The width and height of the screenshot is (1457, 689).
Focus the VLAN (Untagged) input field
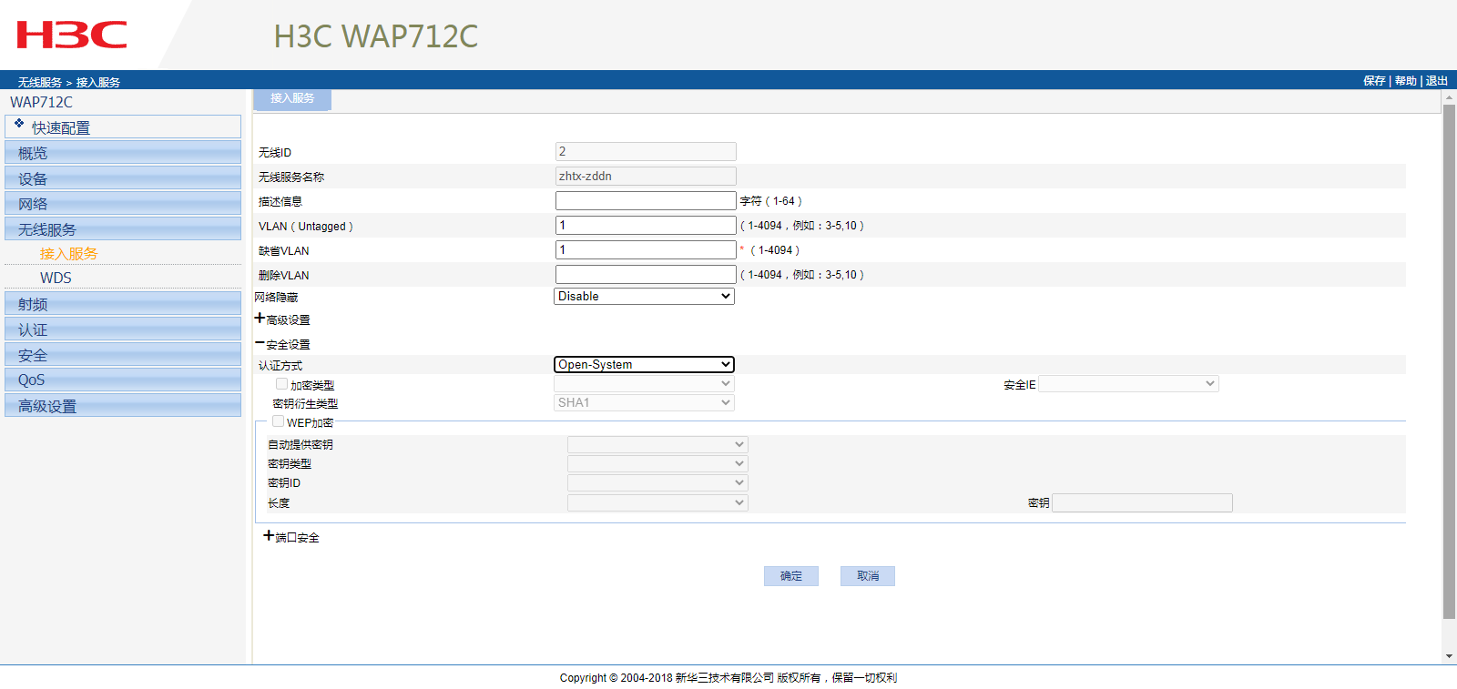[x=646, y=226]
